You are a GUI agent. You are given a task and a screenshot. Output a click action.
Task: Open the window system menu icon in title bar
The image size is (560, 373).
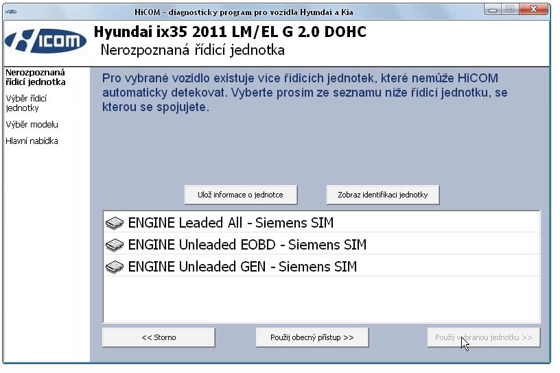point(11,12)
